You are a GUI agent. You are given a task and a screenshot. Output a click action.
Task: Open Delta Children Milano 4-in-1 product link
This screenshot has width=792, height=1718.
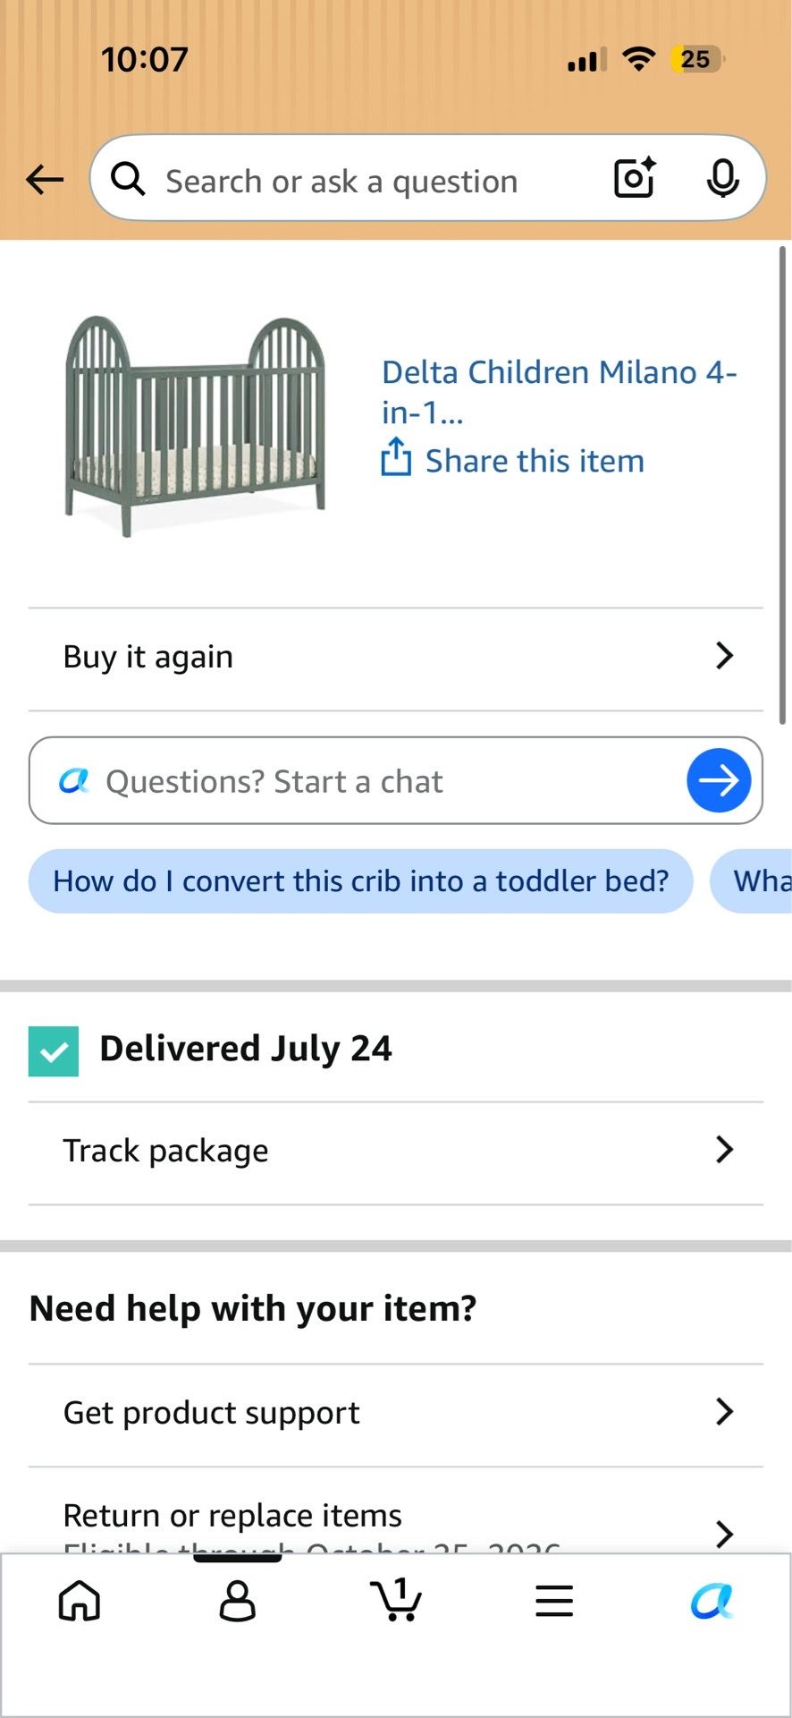(560, 392)
